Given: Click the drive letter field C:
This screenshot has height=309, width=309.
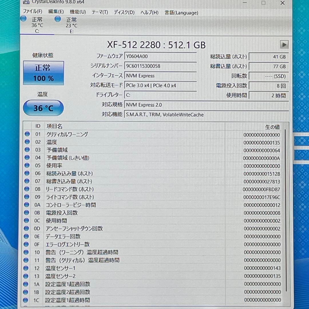Looking at the screenshot, I should click(161, 95).
